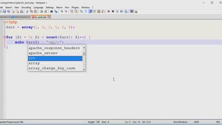
Task: Open Find with the binoculars icon
Action: click(x=52, y=11)
